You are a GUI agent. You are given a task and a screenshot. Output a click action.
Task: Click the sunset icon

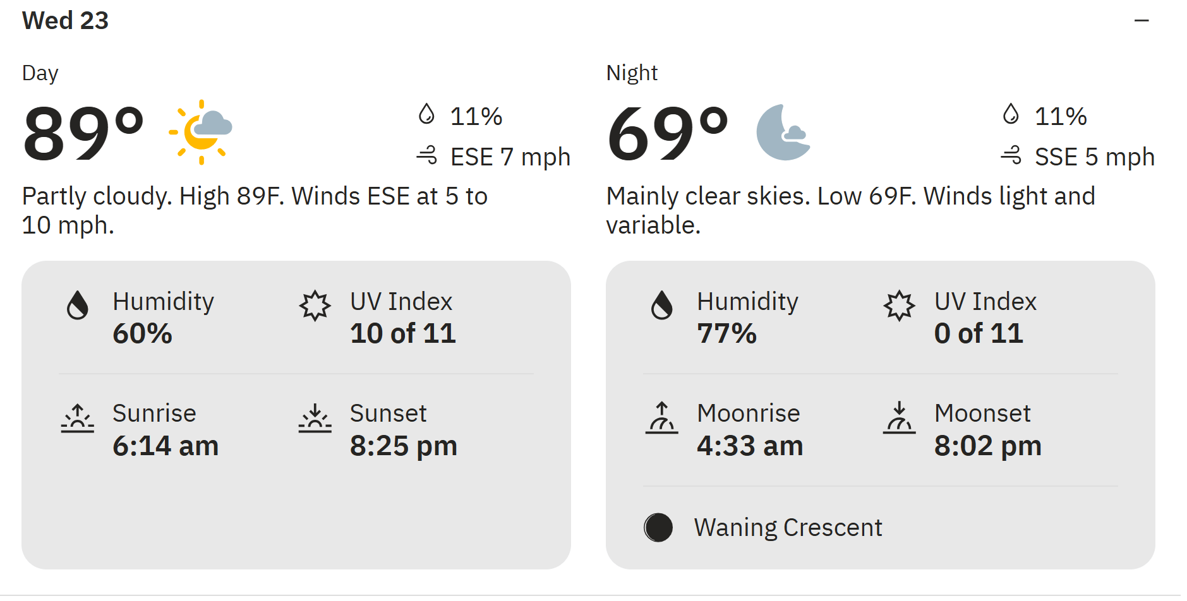[x=315, y=418]
